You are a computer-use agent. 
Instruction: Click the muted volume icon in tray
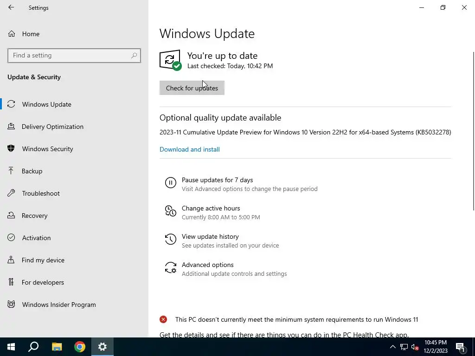(x=415, y=347)
